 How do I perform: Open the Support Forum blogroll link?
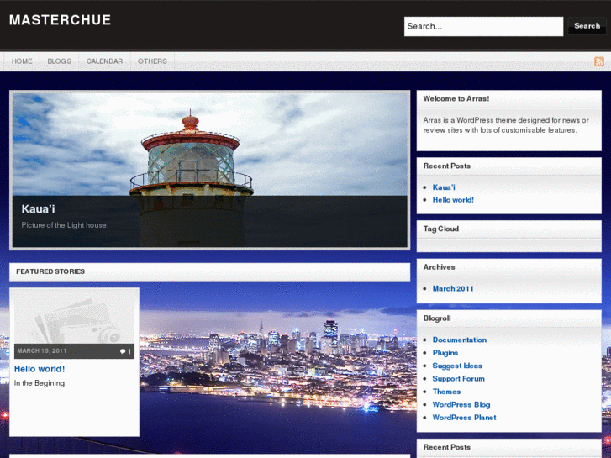(x=459, y=378)
